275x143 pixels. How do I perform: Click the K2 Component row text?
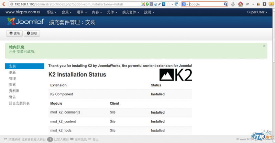pos(62,94)
